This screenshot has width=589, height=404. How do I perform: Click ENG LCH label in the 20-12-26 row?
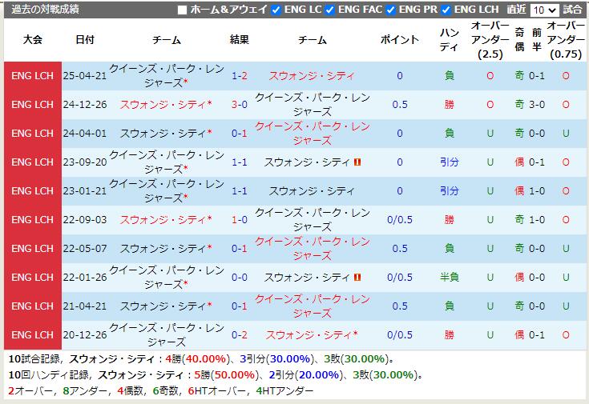click(x=33, y=335)
